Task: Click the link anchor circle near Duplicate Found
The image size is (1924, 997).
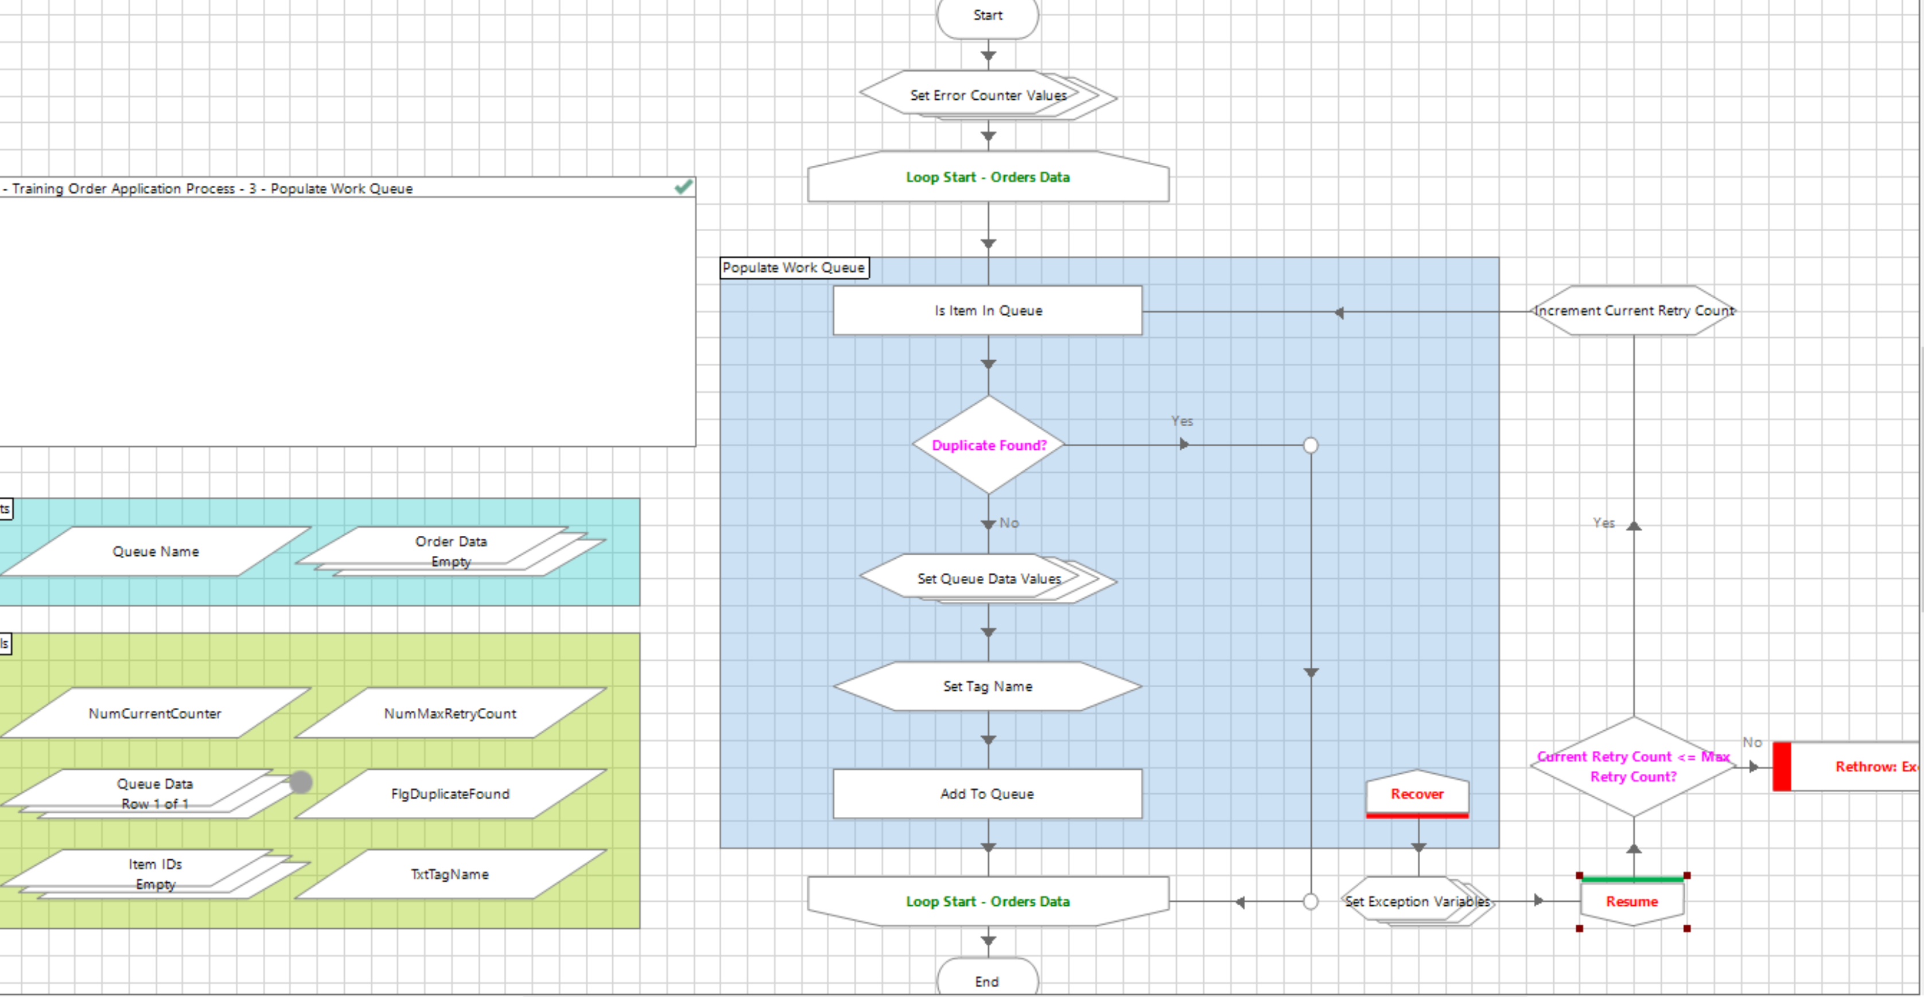Action: point(1312,445)
